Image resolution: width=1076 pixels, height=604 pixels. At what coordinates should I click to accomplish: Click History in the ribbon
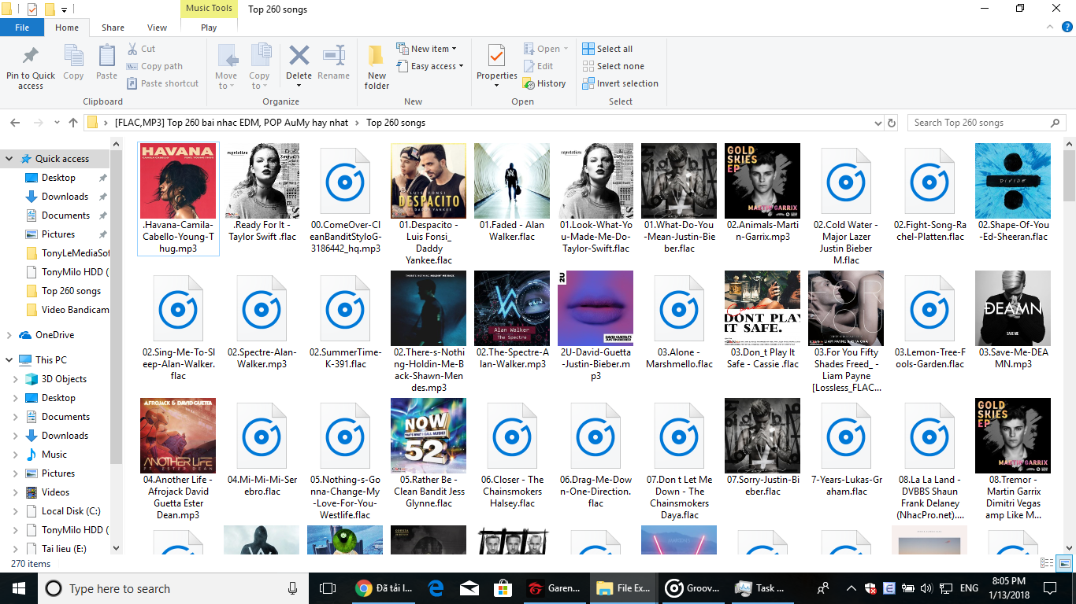[545, 83]
